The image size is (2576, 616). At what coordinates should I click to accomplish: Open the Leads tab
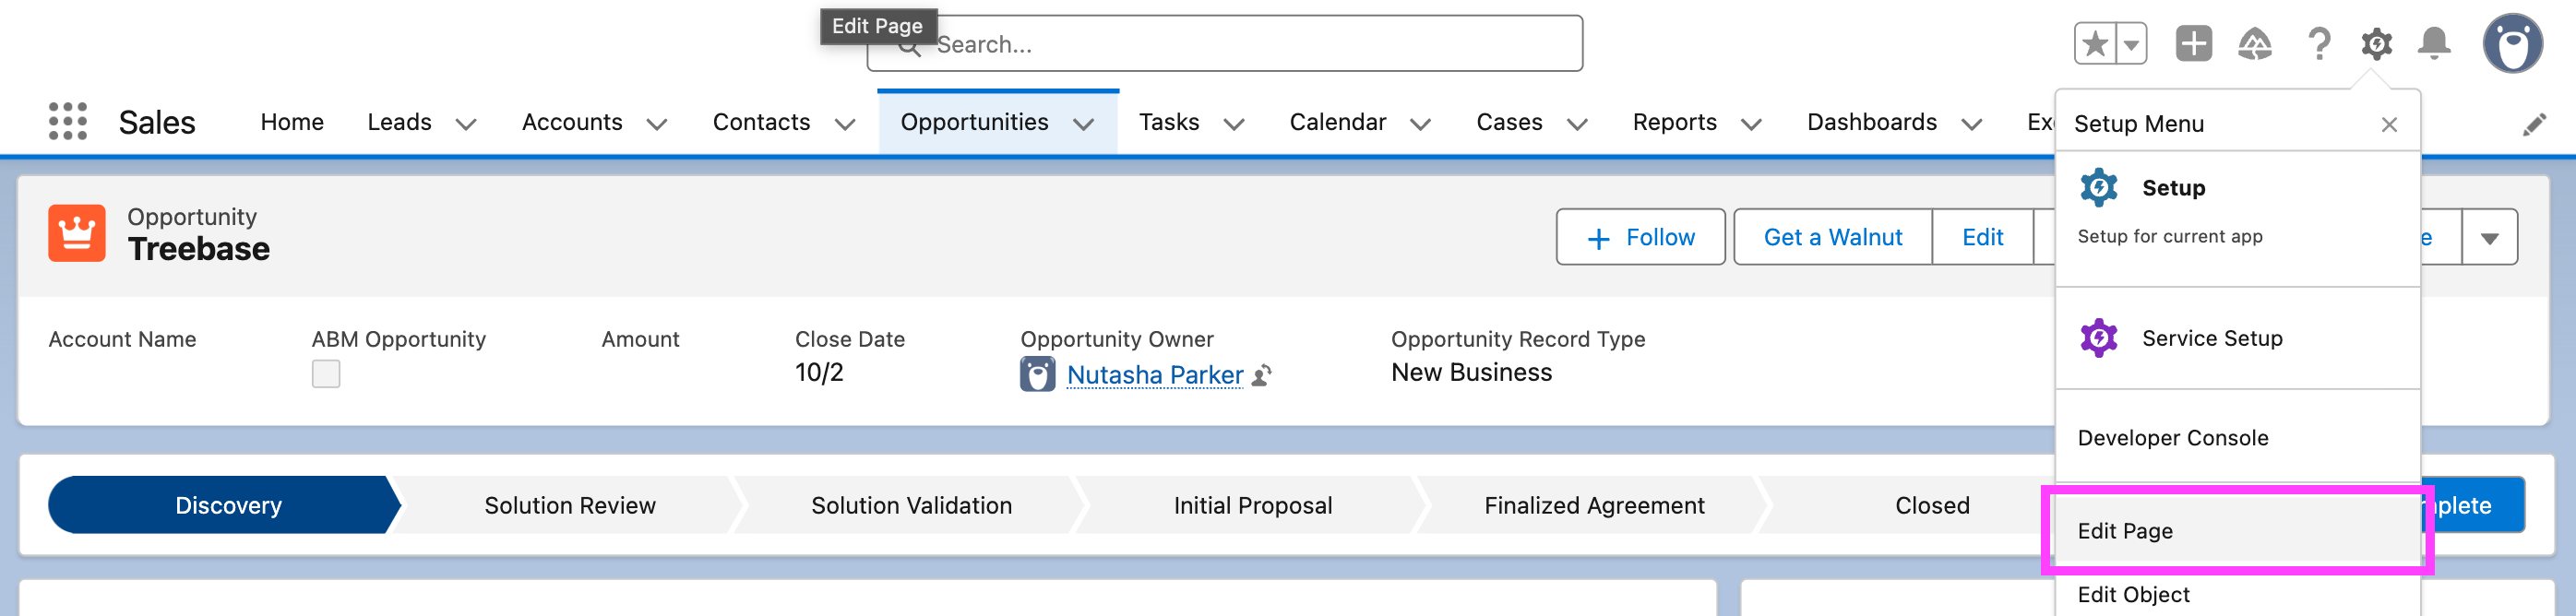point(399,122)
